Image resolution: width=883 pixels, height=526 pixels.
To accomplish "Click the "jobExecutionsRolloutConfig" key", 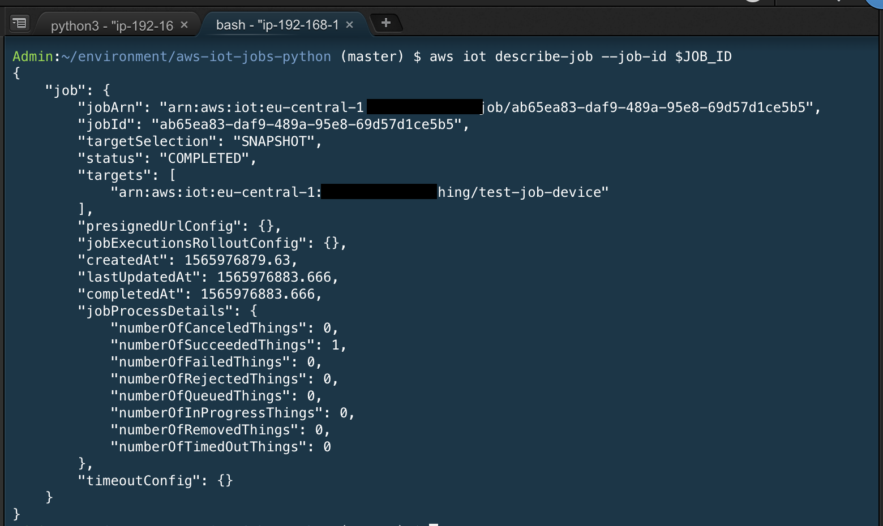I will pyautogui.click(x=196, y=243).
